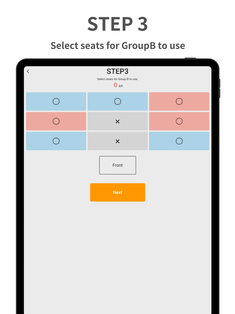Viewport: 235px width, 314px height.
Task: Toggle the middle-right red seat
Action: 179,121
